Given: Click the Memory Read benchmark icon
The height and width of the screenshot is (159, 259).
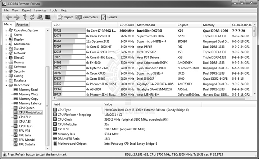Looking at the screenshot, I should [15, 90].
